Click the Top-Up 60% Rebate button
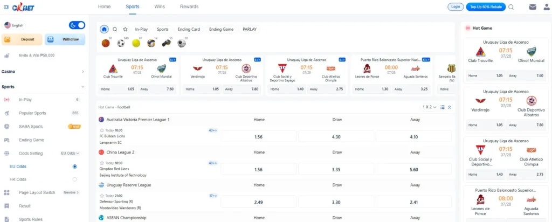 pyautogui.click(x=486, y=6)
